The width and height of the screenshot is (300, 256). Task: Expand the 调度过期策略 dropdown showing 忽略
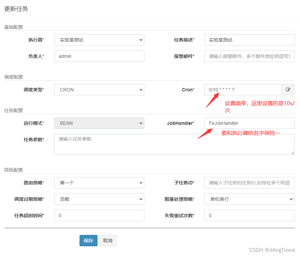pos(99,199)
